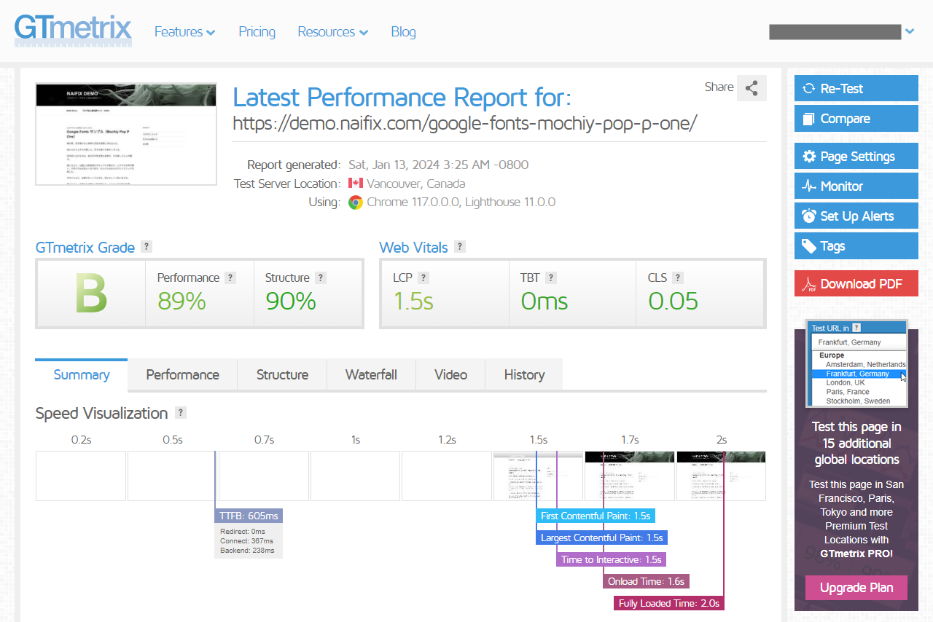Open Page Settings
This screenshot has width=933, height=622.
(856, 157)
